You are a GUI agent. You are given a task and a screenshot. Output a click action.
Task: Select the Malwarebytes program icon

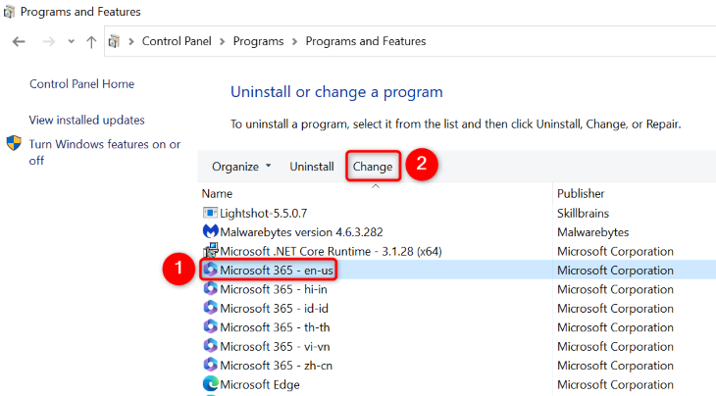210,232
